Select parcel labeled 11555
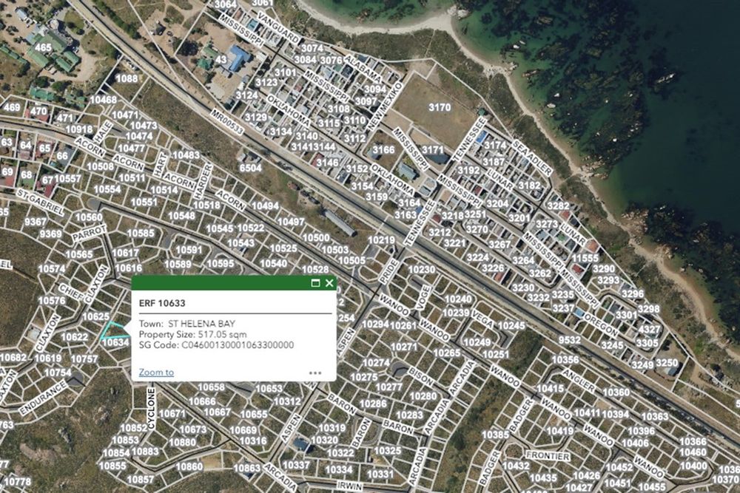Viewport: 740px width, 493px height. [585, 258]
